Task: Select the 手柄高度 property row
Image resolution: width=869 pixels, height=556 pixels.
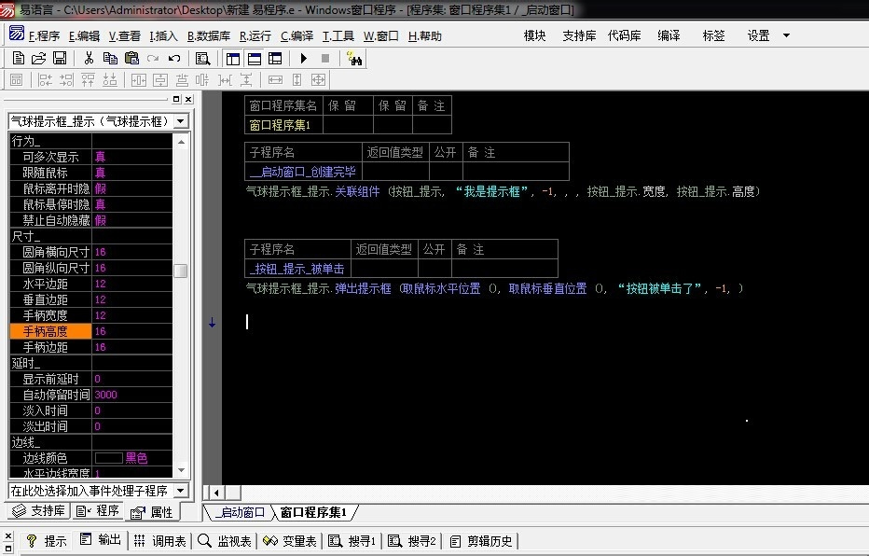Action: 91,331
